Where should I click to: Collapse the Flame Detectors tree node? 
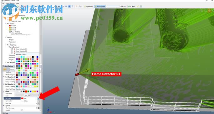(8, 47)
